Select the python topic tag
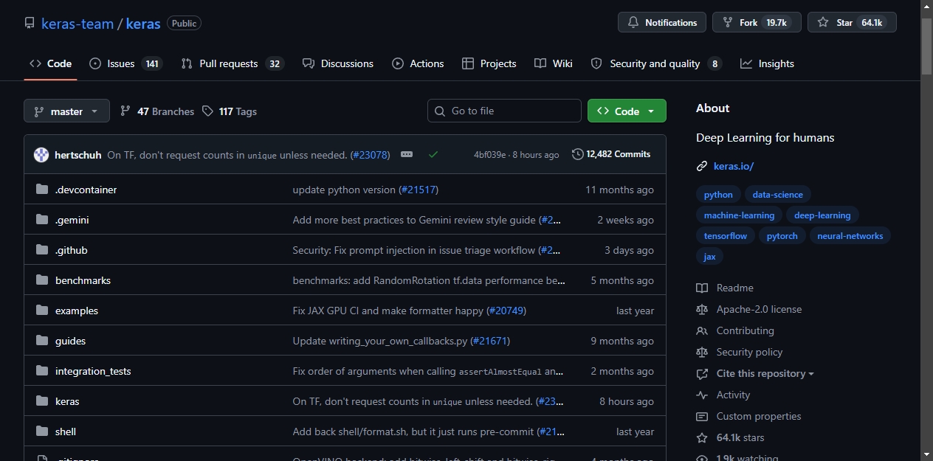The image size is (933, 461). [718, 195]
